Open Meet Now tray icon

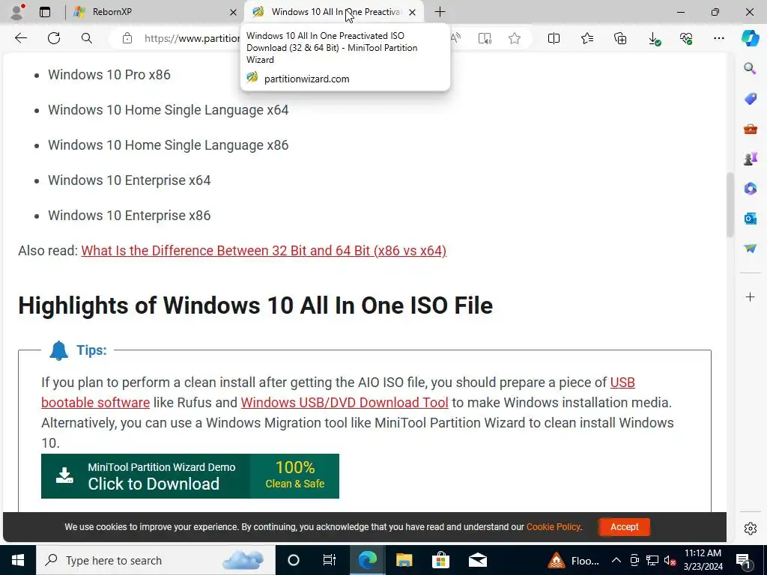click(634, 560)
